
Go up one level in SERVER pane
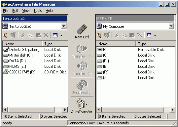tap(99, 35)
